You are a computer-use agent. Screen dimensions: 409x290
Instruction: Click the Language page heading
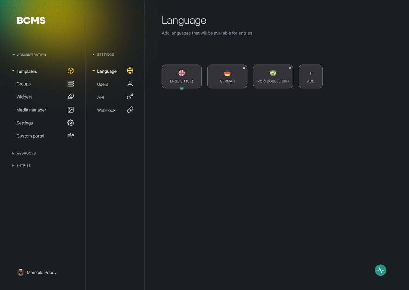click(184, 20)
